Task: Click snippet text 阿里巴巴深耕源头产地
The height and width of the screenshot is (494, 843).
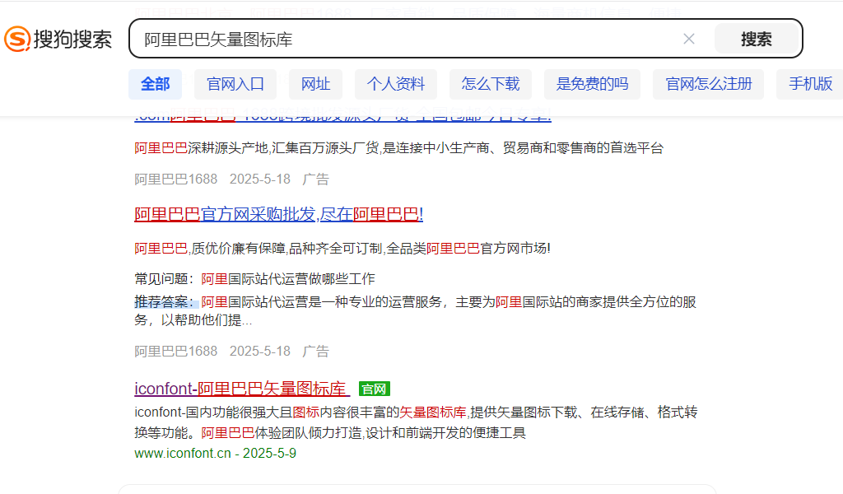Action: click(x=399, y=148)
